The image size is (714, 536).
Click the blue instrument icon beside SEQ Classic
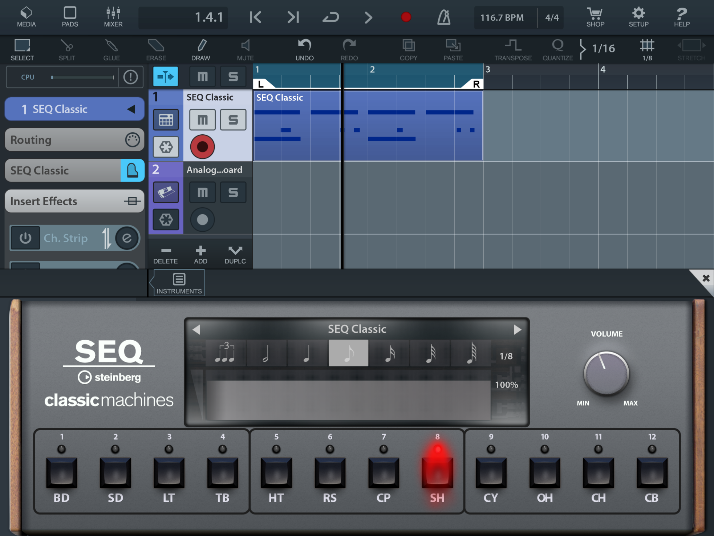132,170
